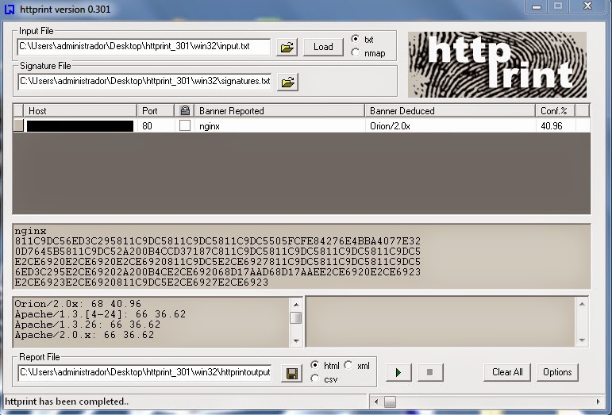Start the scan with the green play button

(398, 372)
